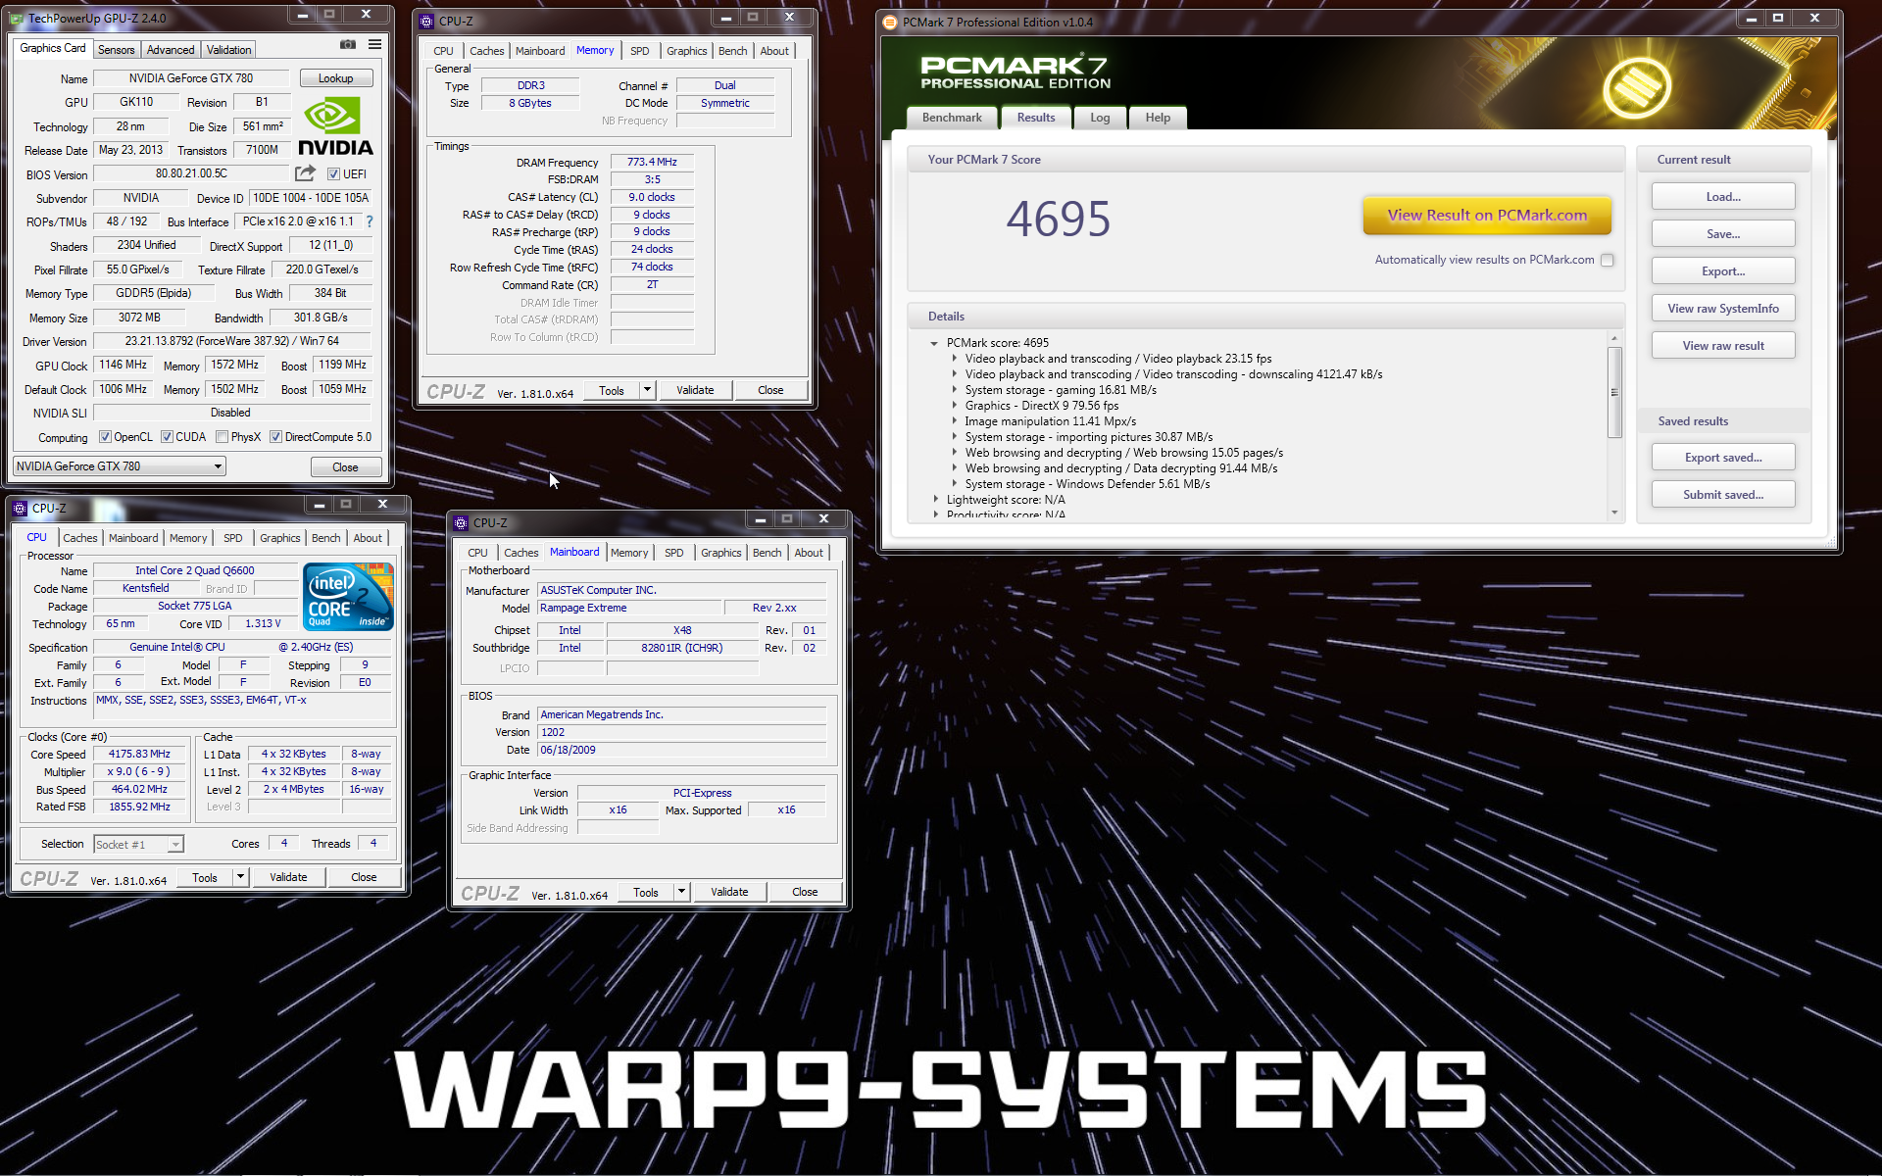1882x1176 pixels.
Task: Open SPD tab in CPU-Z Memory window
Action: (x=640, y=51)
